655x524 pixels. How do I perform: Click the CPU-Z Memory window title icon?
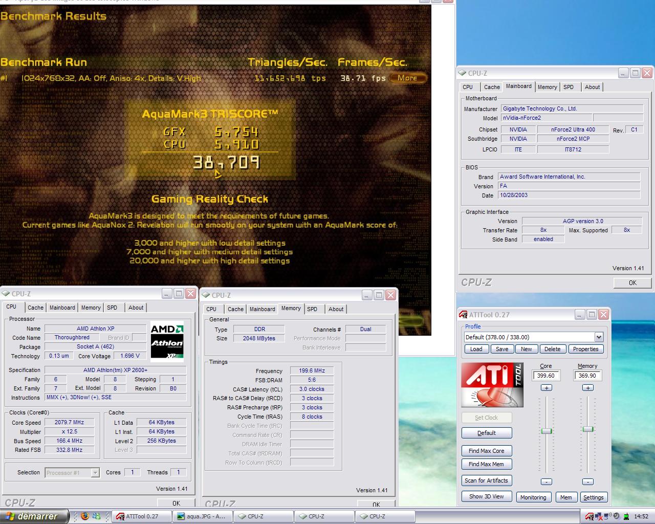(206, 295)
